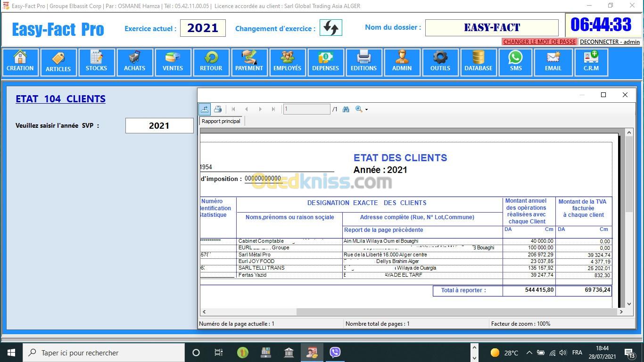The height and width of the screenshot is (362, 644).
Task: Expand the zoom level dropdown
Action: [x=366, y=109]
